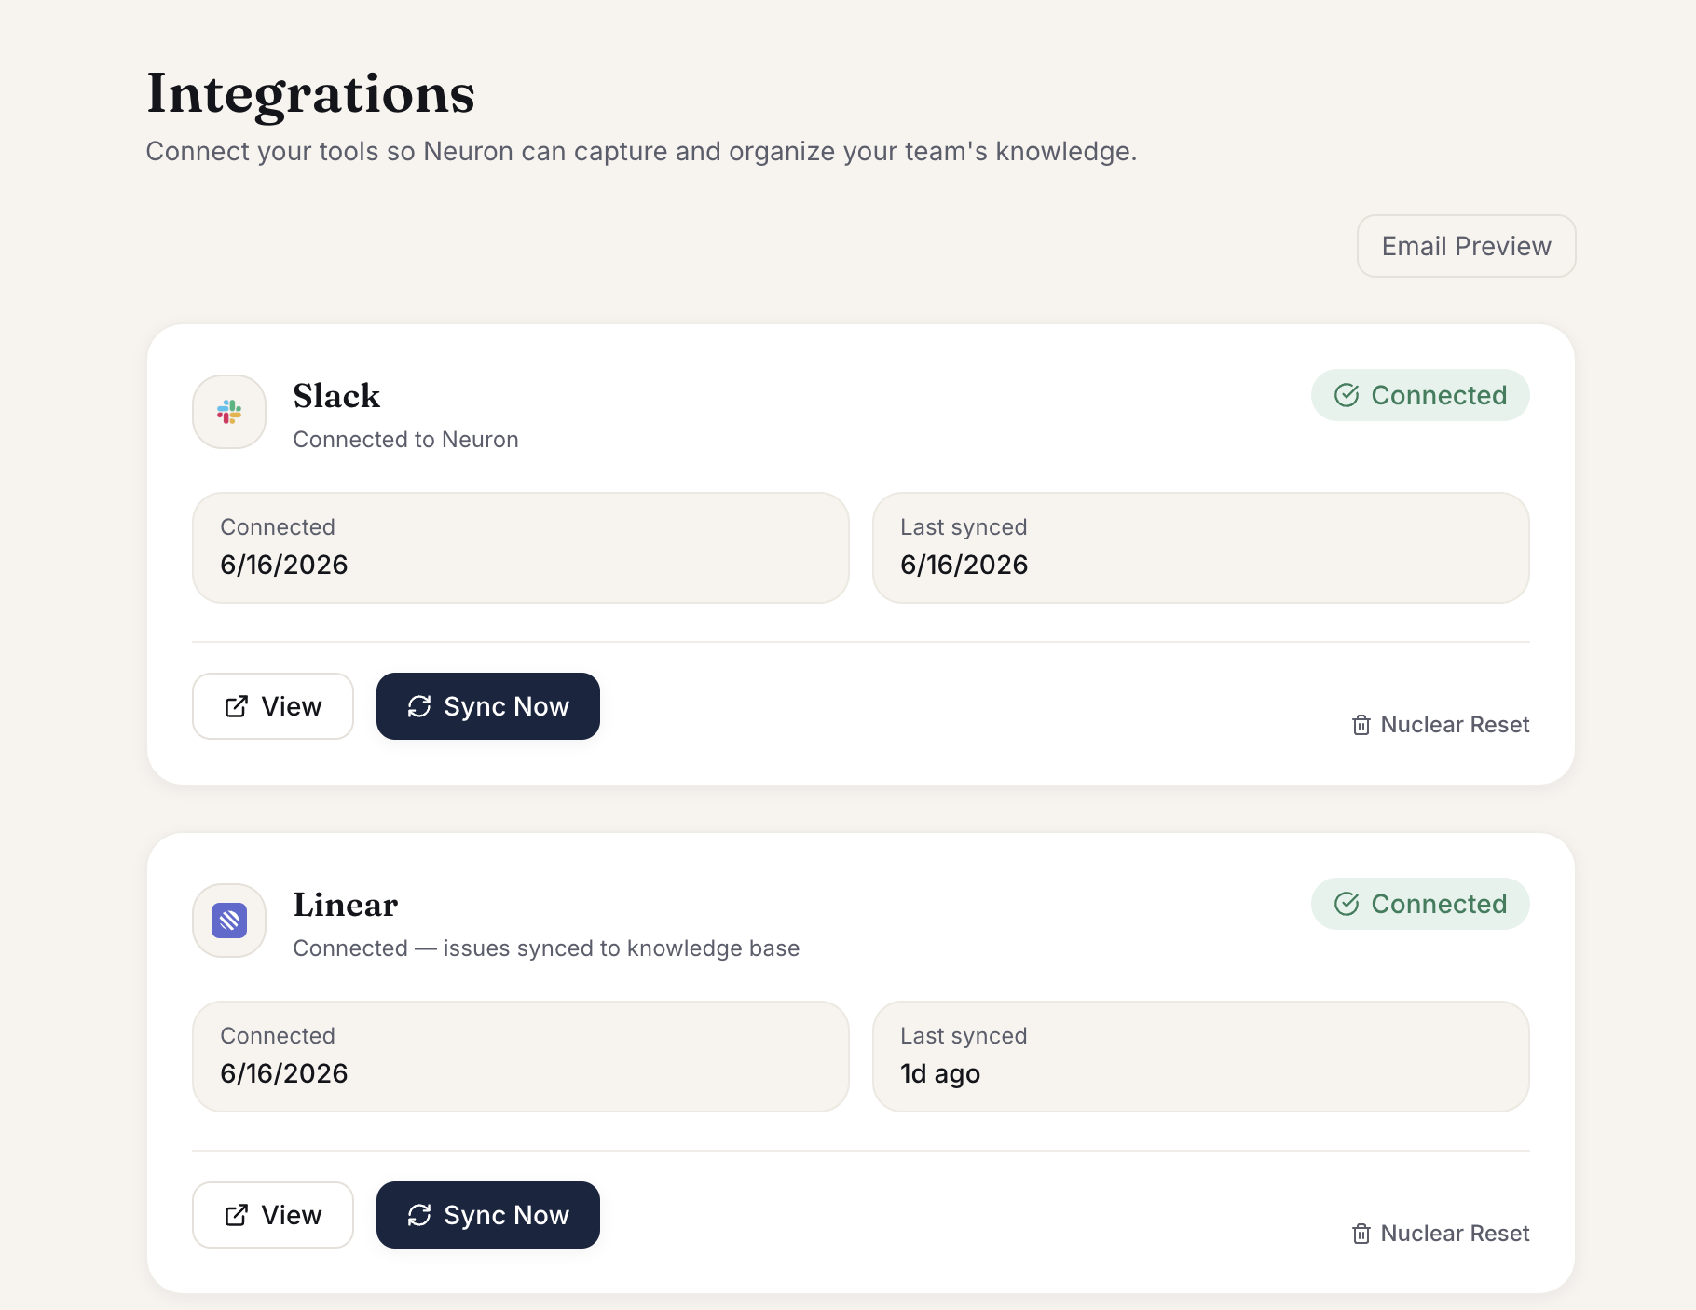
Task: Click Linear Last synced '1d ago' value
Action: tap(940, 1073)
